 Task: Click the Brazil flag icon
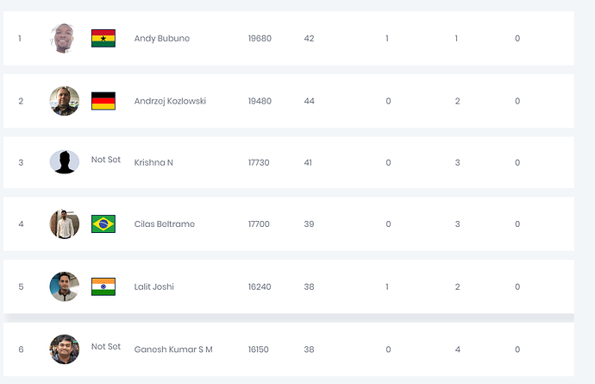pos(103,224)
